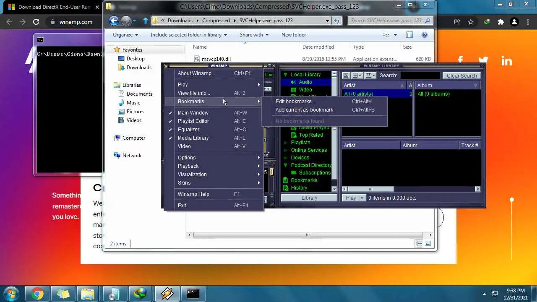Open the Chrome extensions puzzle icon
This screenshot has height=302, width=537.
501,22
